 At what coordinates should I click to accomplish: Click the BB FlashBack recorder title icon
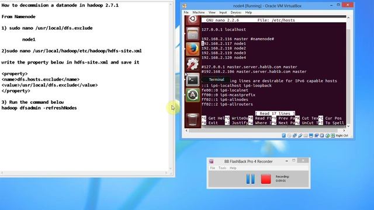[x=212, y=161]
